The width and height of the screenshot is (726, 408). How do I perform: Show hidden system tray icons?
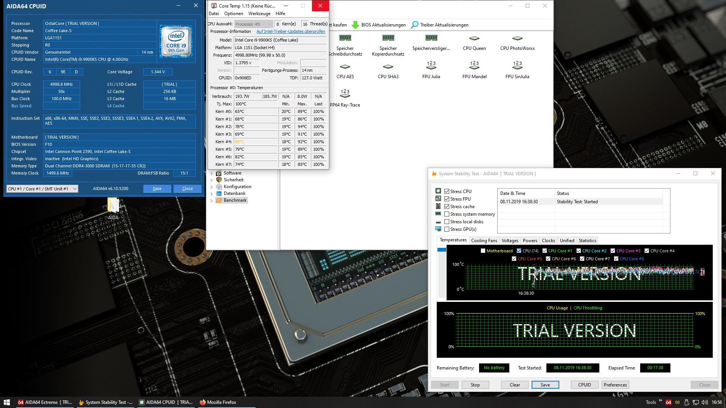click(661, 401)
